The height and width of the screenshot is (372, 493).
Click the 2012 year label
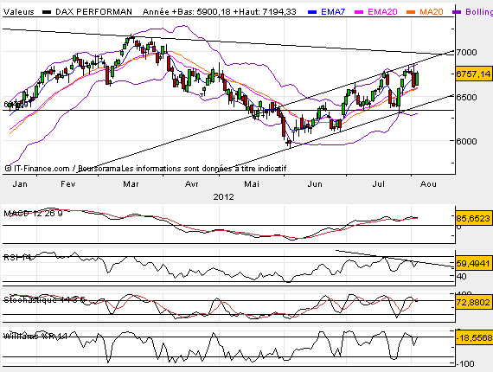(223, 197)
